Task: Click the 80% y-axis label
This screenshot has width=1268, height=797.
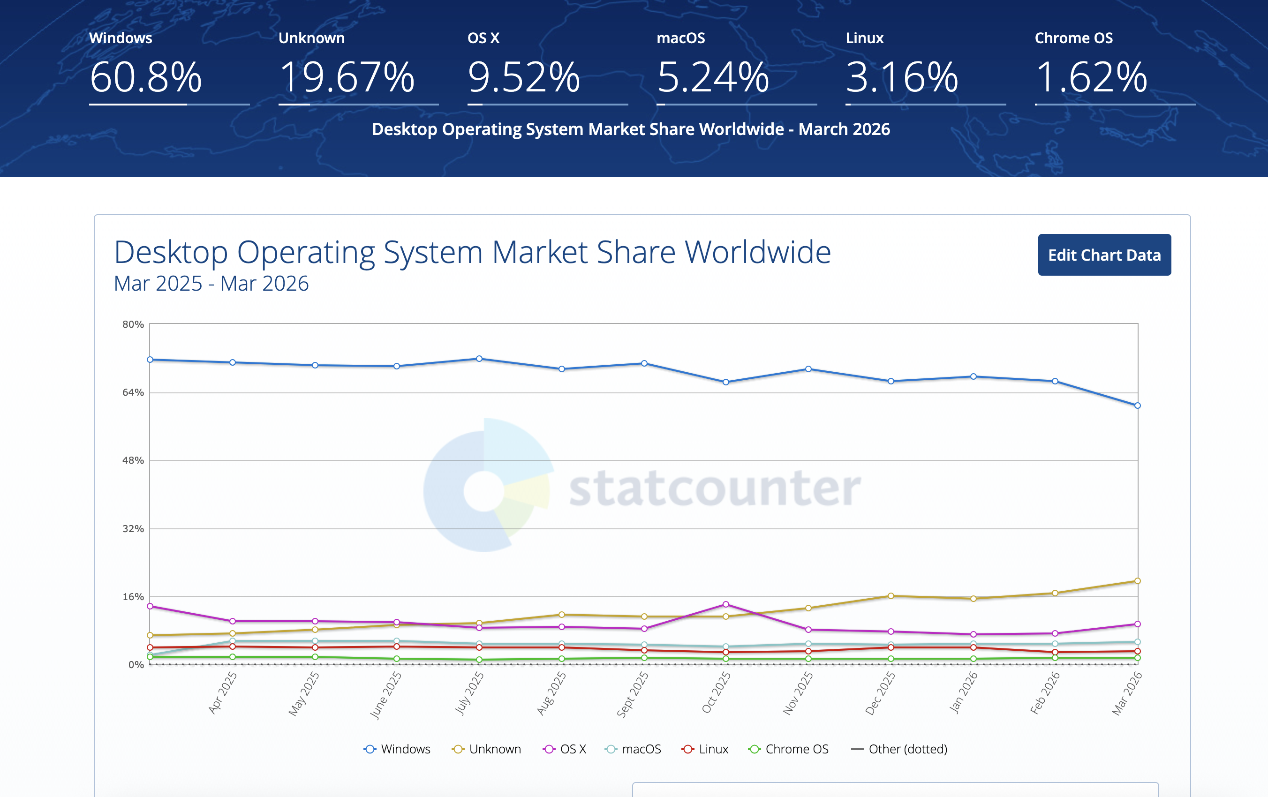Action: pos(133,324)
